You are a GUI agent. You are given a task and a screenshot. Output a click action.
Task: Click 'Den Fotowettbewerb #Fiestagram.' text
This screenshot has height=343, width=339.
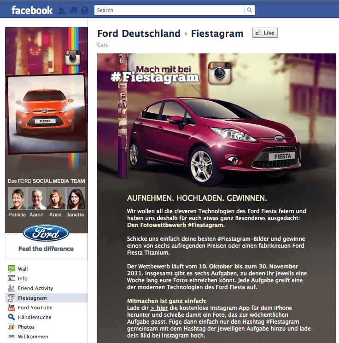point(176,225)
